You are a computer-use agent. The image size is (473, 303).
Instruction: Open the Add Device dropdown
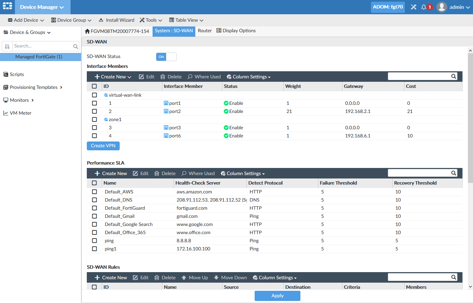[25, 20]
